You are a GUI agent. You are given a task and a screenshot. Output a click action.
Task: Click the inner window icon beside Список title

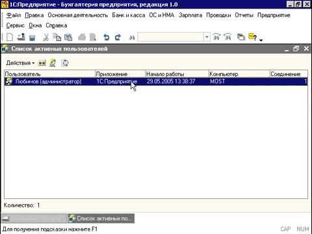(5, 49)
